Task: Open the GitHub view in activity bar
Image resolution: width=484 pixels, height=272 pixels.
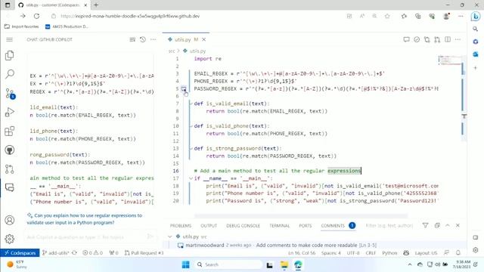Action: [x=10, y=150]
